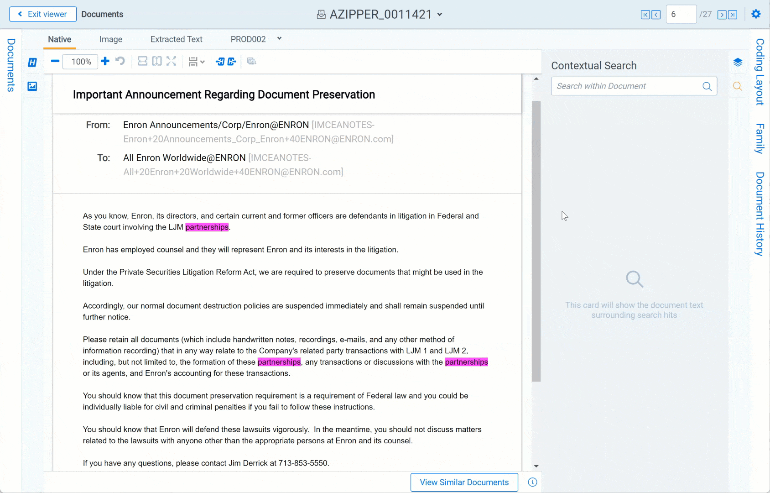Click the zoom in plus icon
This screenshot has height=493, width=770.
coord(105,61)
